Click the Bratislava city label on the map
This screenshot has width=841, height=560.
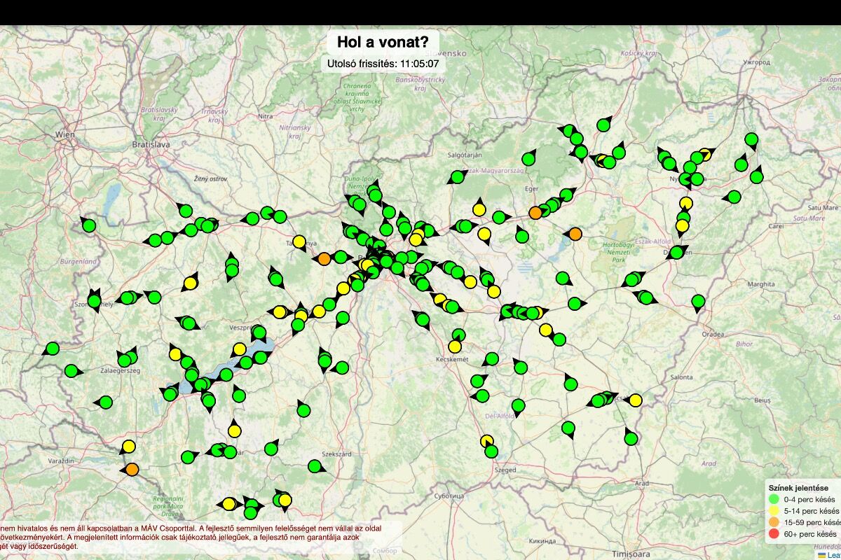(151, 144)
